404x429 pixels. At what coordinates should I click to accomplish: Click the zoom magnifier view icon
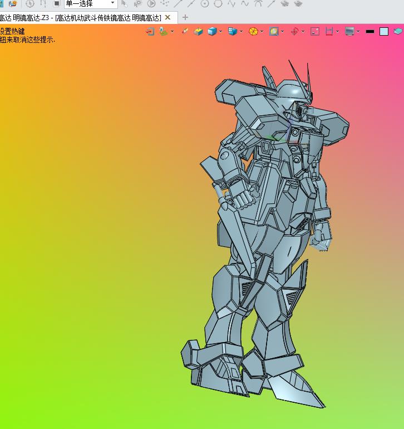point(274,31)
